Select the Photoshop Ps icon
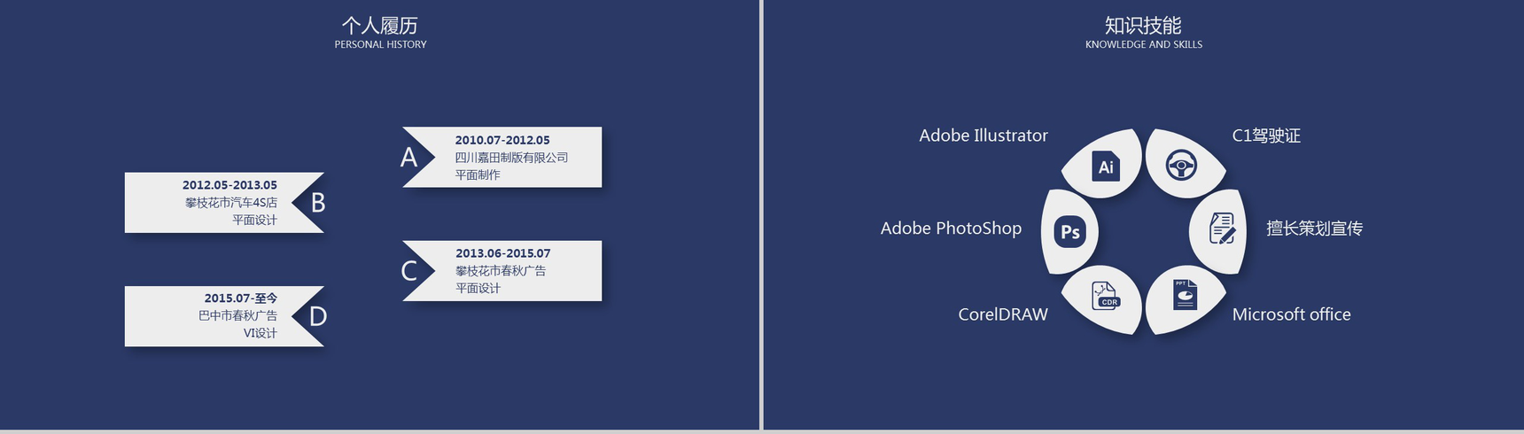Image resolution: width=1524 pixels, height=434 pixels. tap(1070, 231)
